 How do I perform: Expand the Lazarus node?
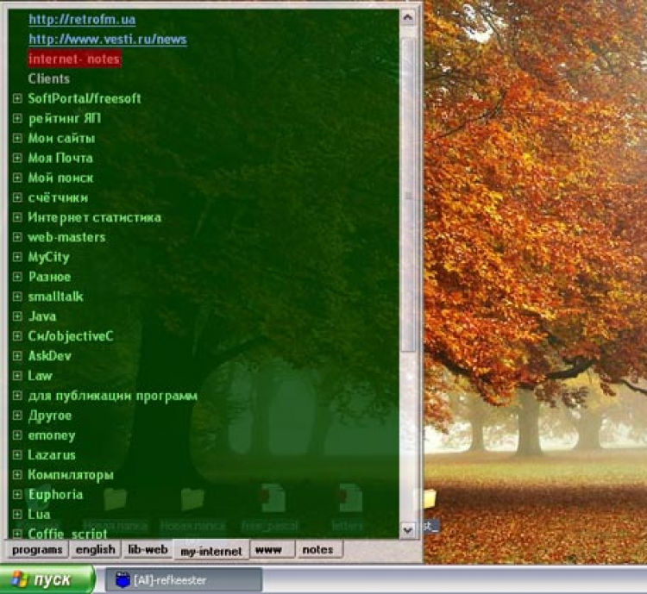17,455
